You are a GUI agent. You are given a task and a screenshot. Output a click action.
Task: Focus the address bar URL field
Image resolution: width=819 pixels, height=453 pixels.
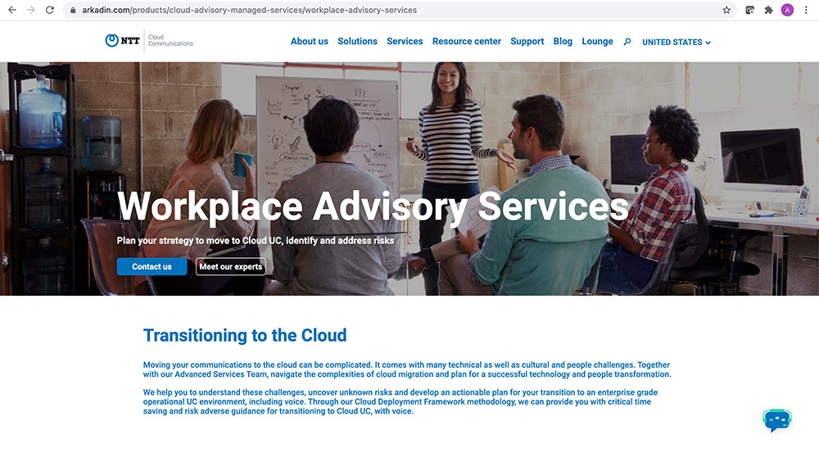tap(369, 10)
